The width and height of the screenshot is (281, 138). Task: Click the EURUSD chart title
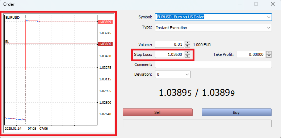(x=13, y=17)
